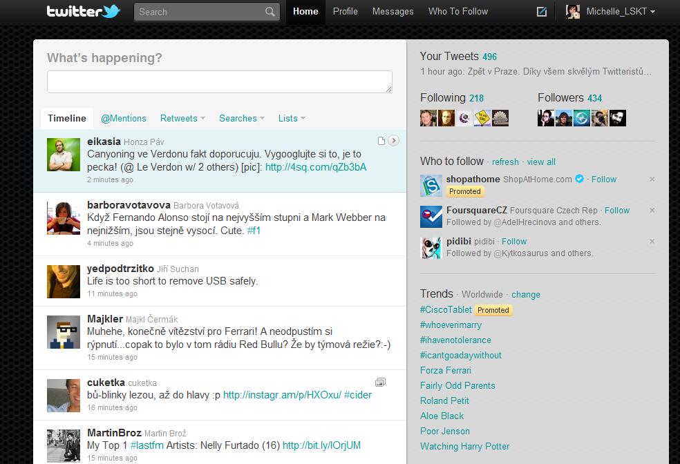Click the last avatar under Followers

point(618,118)
